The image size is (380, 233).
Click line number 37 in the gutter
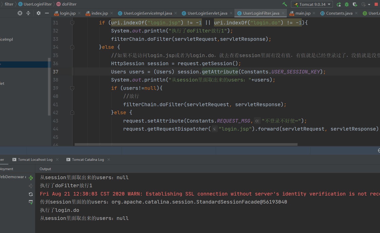(56, 72)
